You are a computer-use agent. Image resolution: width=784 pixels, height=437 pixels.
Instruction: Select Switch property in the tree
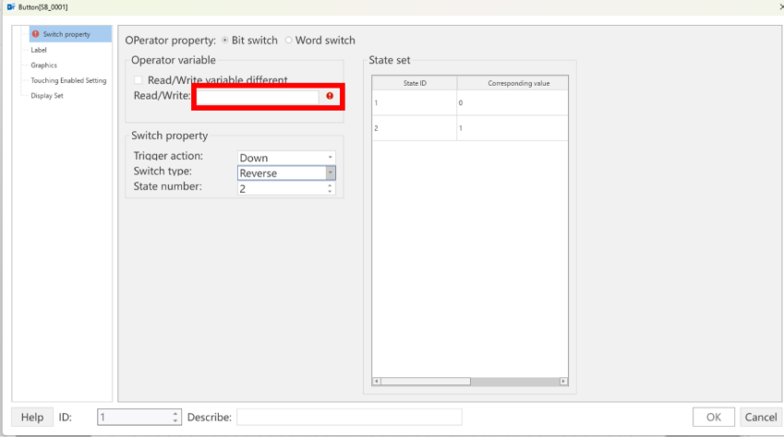(70, 34)
